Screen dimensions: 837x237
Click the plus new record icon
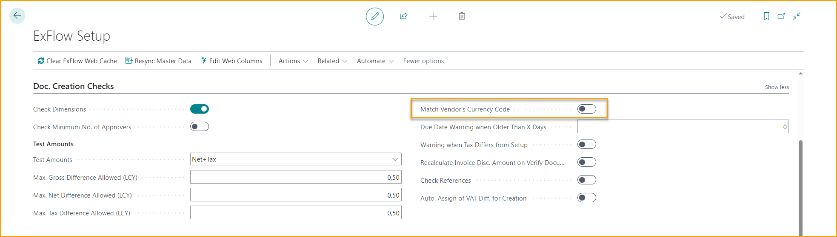tap(433, 16)
